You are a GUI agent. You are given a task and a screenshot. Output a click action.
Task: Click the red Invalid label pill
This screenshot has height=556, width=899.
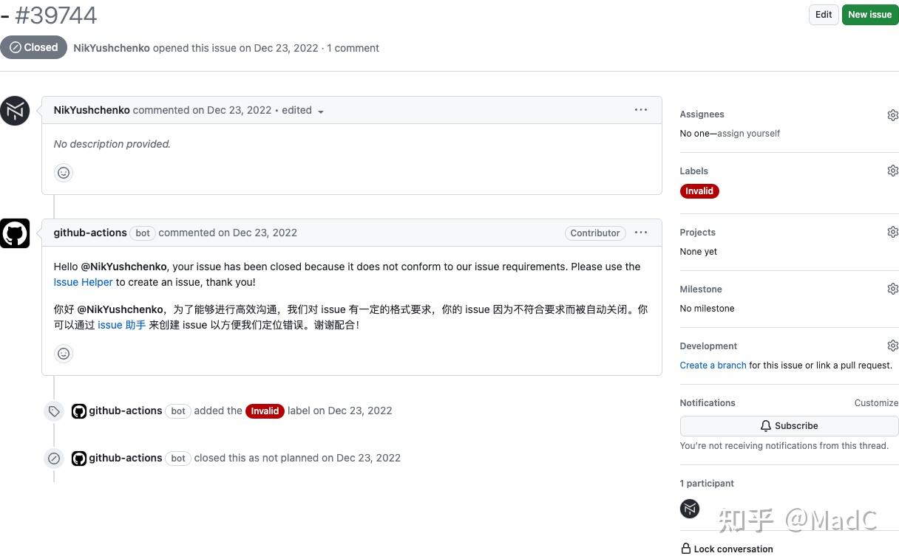click(x=699, y=191)
